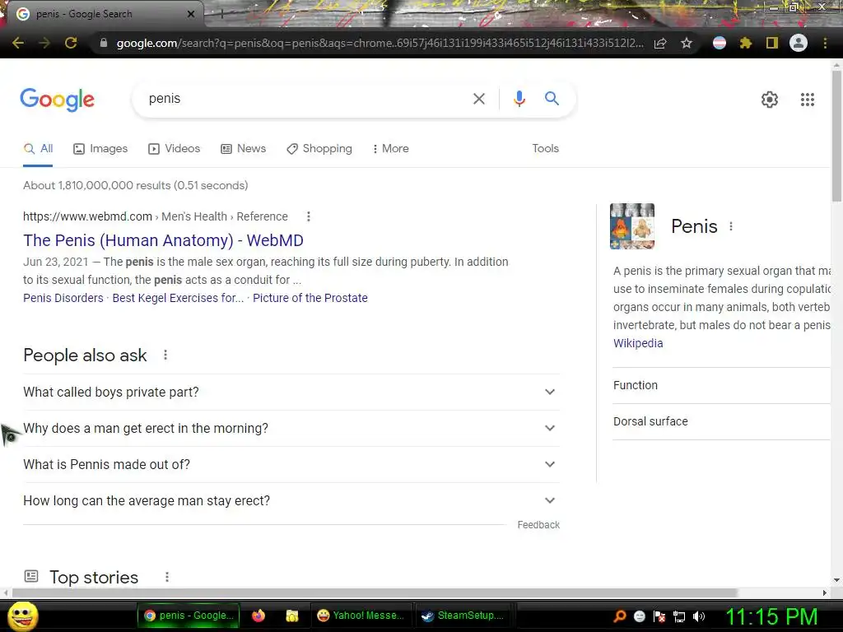This screenshot has width=843, height=632.
Task: Open Chrome's three-dot menu
Action: point(825,43)
